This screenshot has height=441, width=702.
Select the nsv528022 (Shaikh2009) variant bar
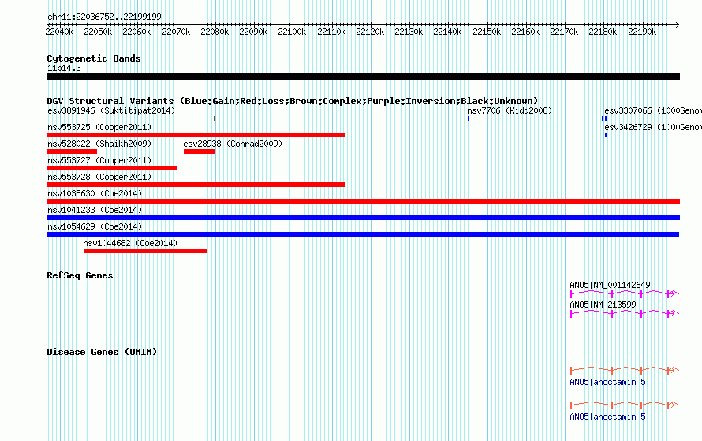(x=72, y=151)
